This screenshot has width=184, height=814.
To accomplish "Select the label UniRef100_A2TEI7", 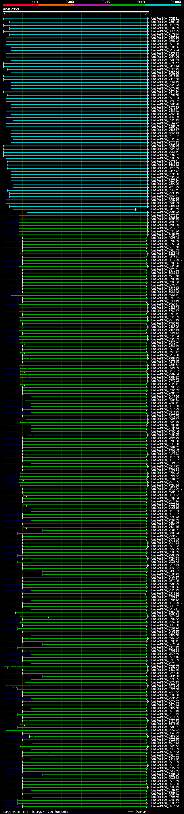I will pyautogui.click(x=165, y=215).
